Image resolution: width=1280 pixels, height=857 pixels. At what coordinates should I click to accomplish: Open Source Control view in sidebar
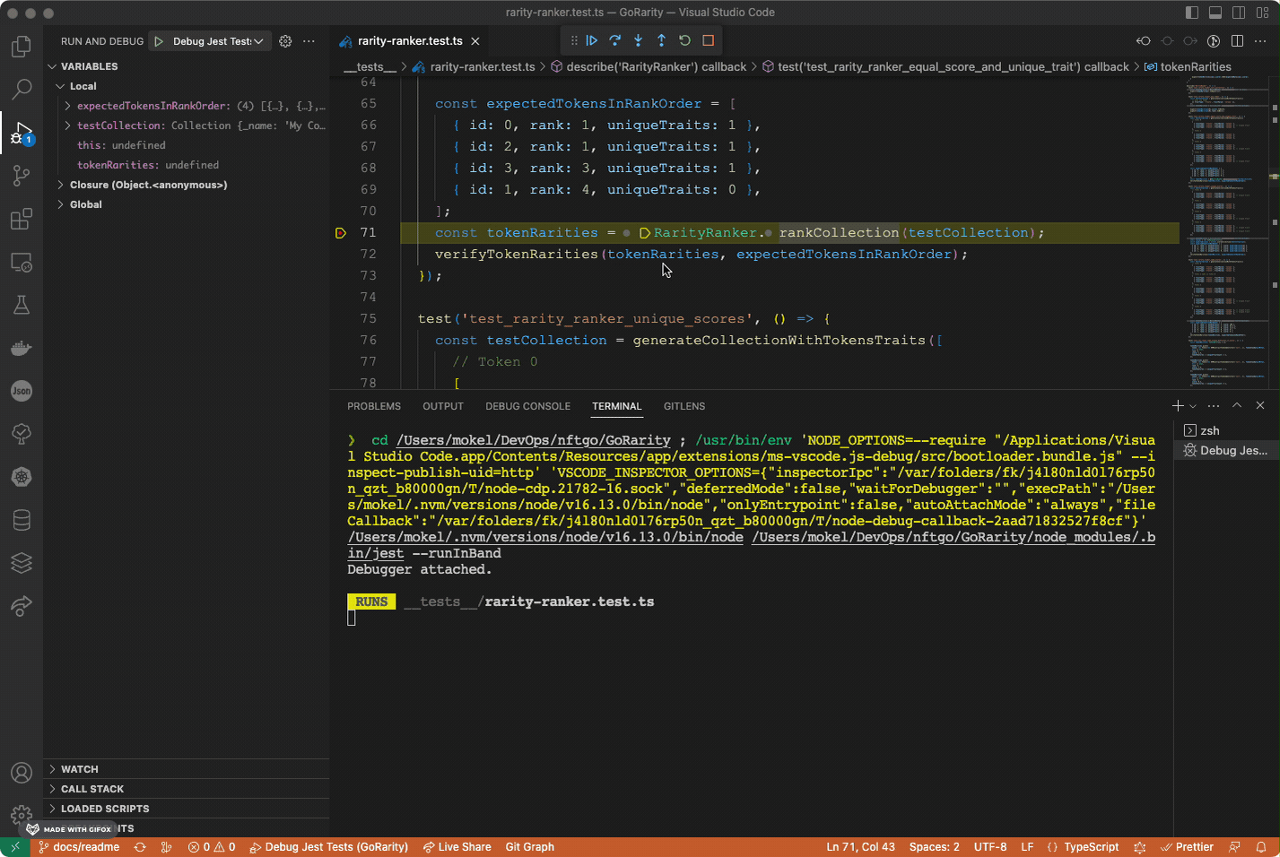[x=22, y=176]
